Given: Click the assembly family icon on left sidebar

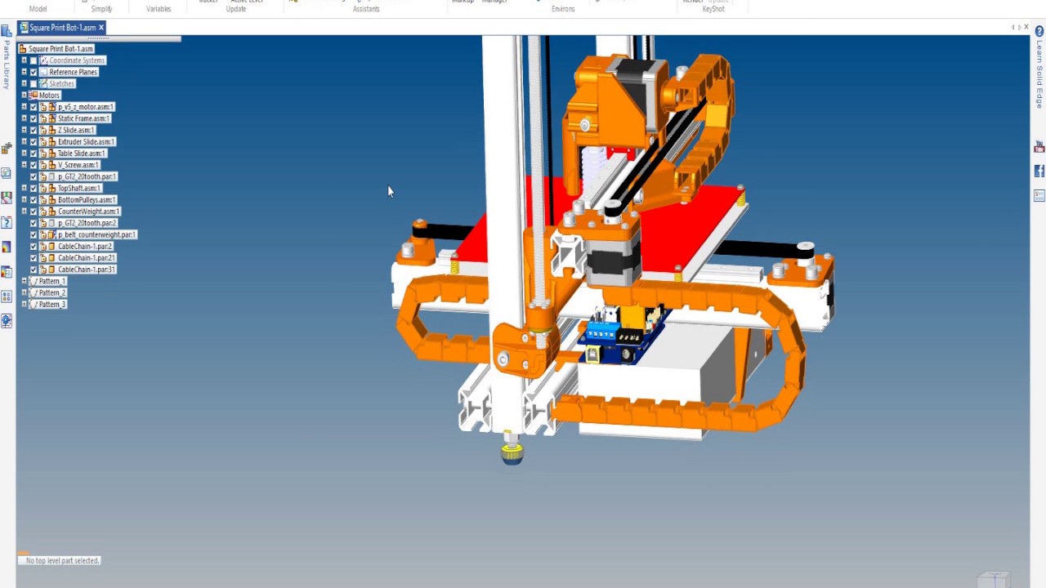Looking at the screenshot, I should click(7, 149).
